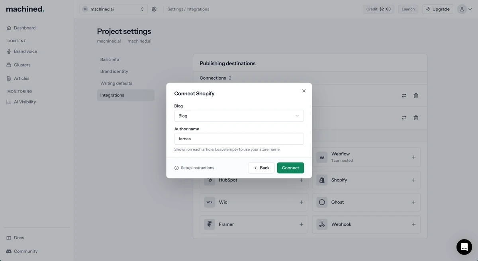Select Integrations settings tab
The width and height of the screenshot is (478, 261).
click(125, 95)
